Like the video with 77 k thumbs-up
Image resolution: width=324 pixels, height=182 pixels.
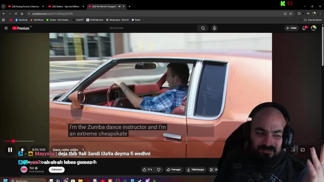point(147,170)
